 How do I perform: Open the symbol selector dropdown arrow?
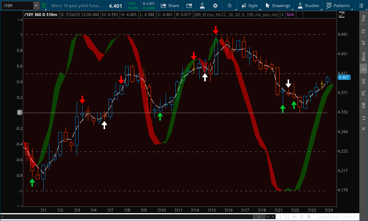pos(36,5)
